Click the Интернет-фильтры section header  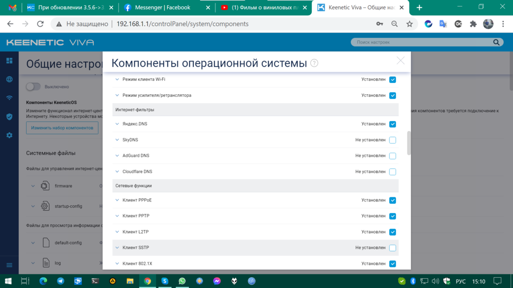(255, 110)
